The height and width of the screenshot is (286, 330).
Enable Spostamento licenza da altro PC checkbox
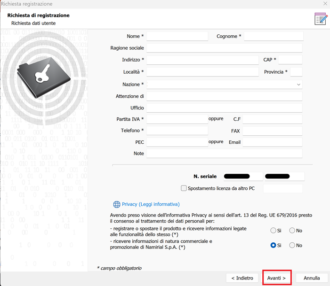(184, 188)
